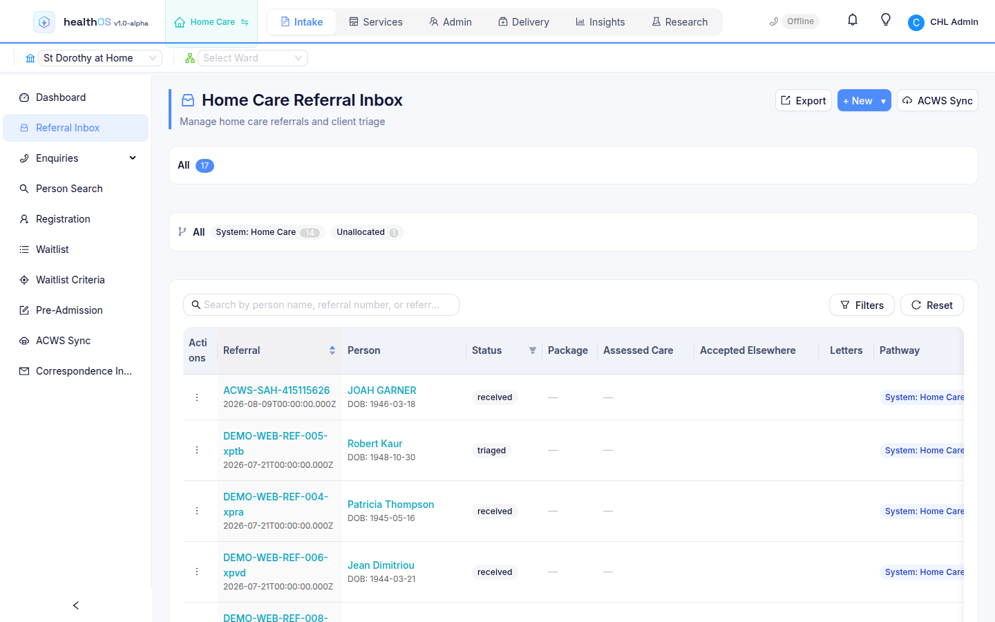This screenshot has height=622, width=995.
Task: Filter by System: Home Care pathway
Action: 267,232
